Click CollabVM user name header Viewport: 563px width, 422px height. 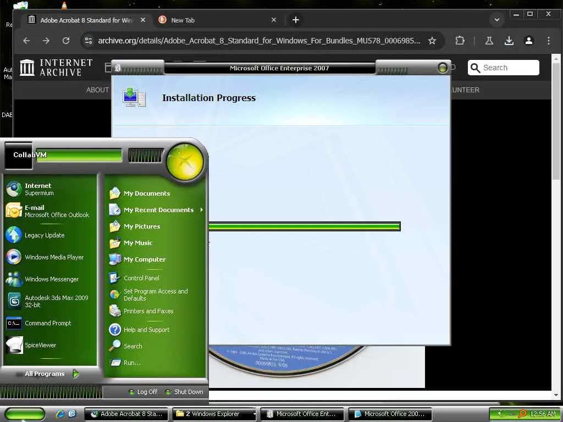(x=30, y=154)
